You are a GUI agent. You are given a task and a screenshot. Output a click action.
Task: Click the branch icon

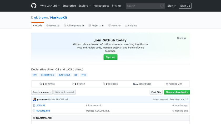[x=73, y=84]
